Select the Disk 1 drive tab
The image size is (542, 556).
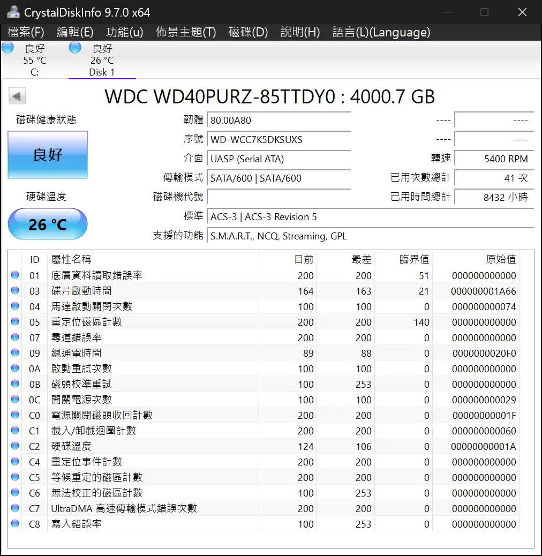pos(102,60)
